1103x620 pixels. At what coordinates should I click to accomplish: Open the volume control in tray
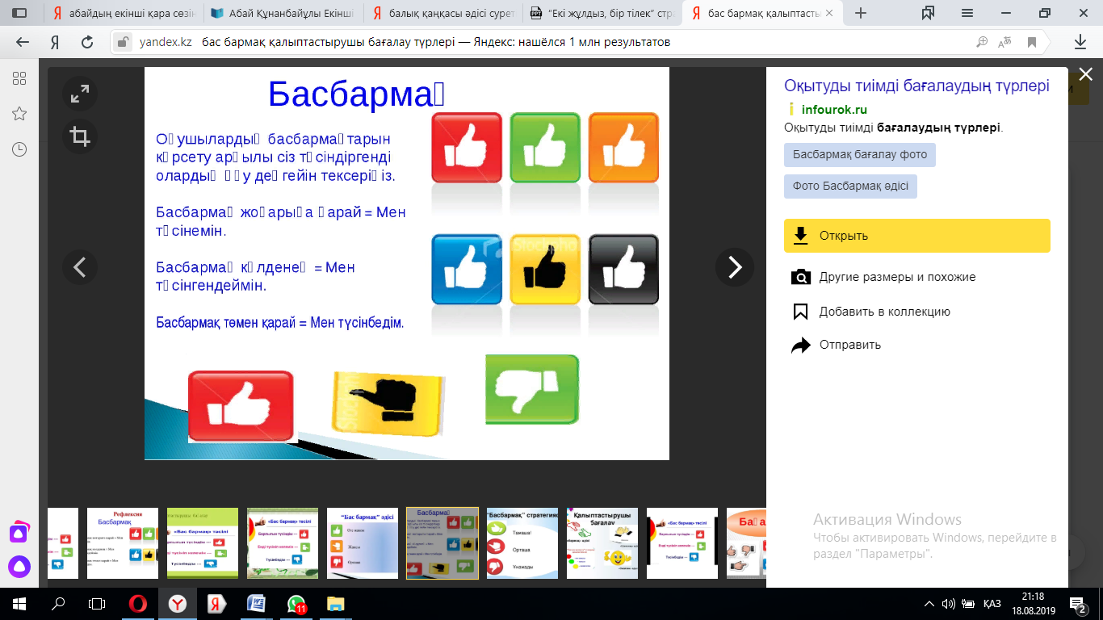pyautogui.click(x=948, y=604)
